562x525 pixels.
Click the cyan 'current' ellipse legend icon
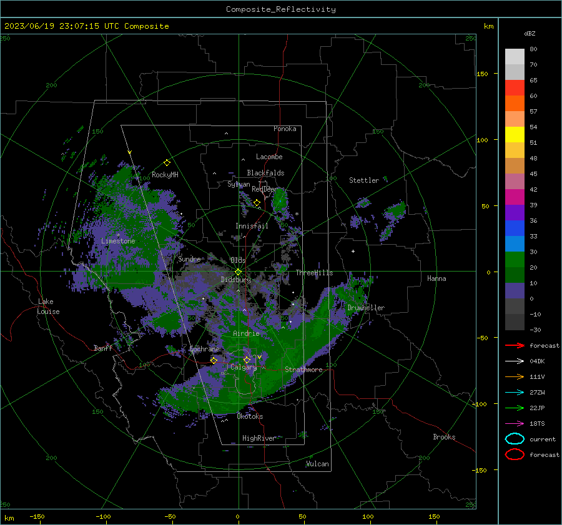(x=515, y=439)
